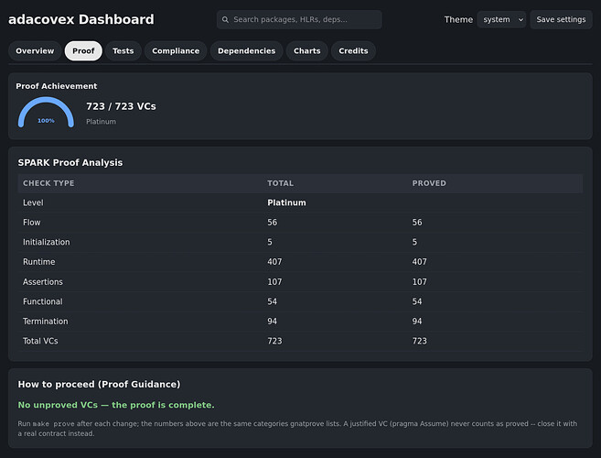Screen dimensions: 601x458
Task: Click the search magnifier icon
Action: [x=225, y=19]
